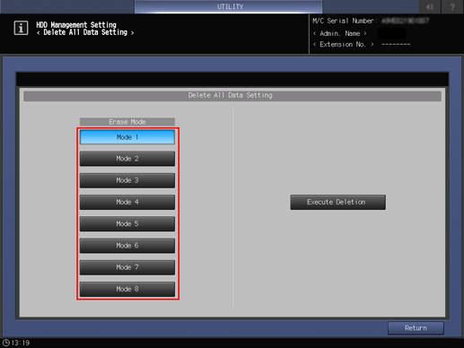This screenshot has width=464, height=348.
Task: Select Mode 8 erase mode
Action: click(x=127, y=289)
